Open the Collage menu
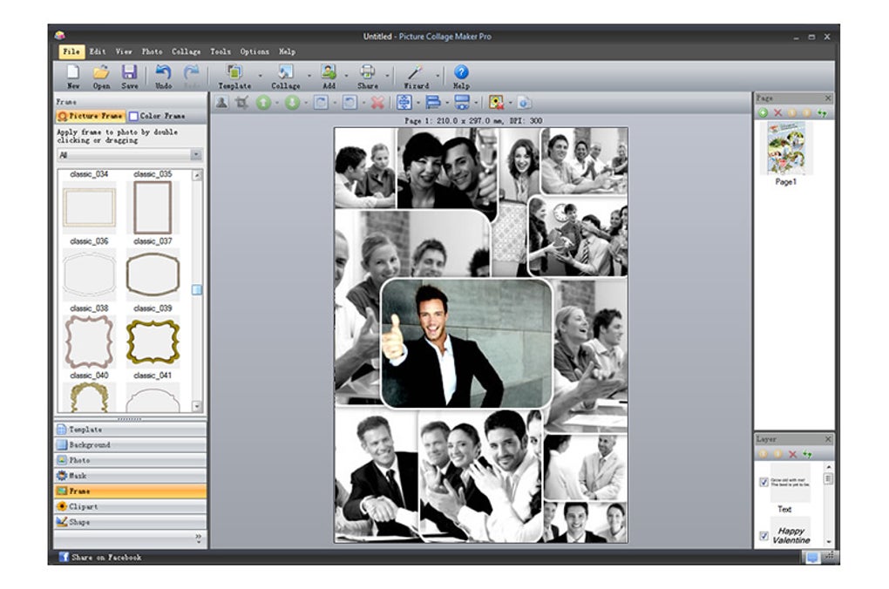The height and width of the screenshot is (589, 889). 186,51
